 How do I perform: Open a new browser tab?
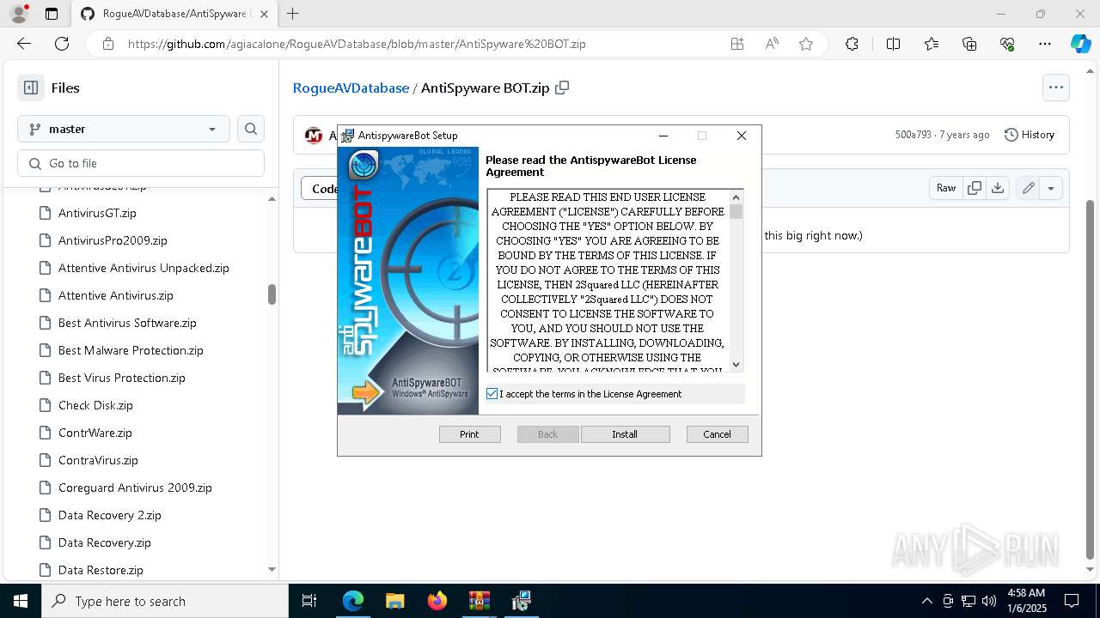pyautogui.click(x=293, y=14)
